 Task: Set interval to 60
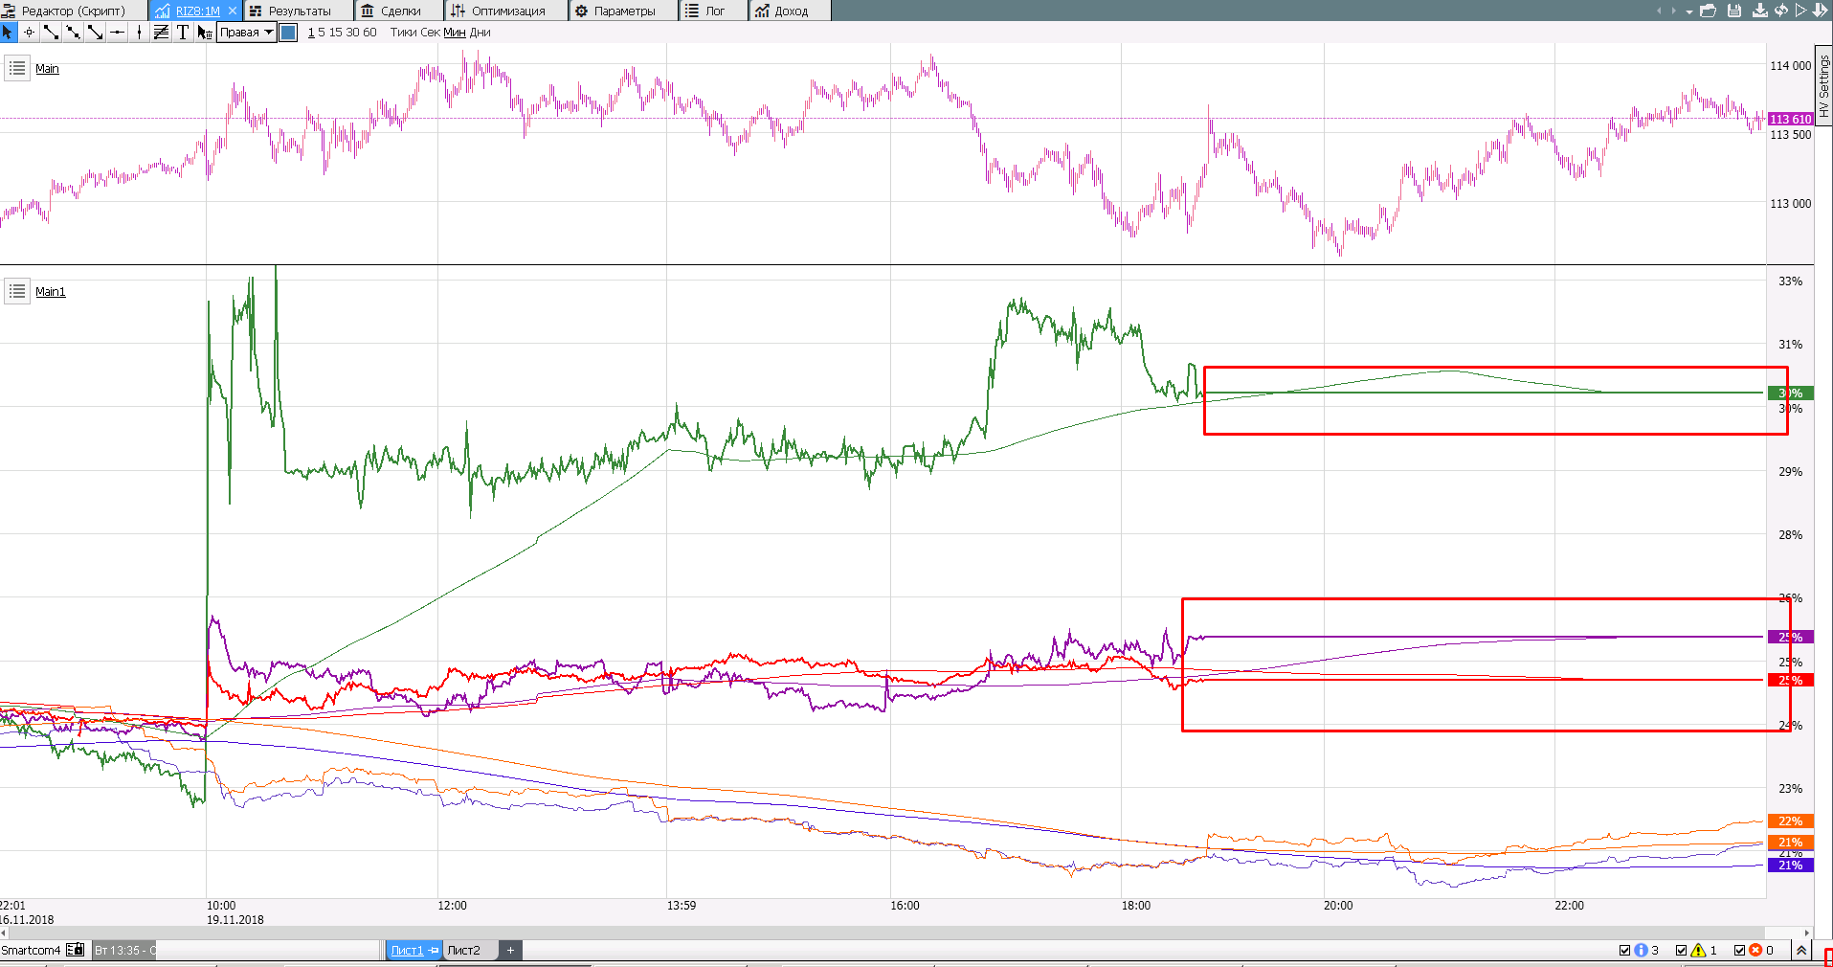click(x=369, y=33)
